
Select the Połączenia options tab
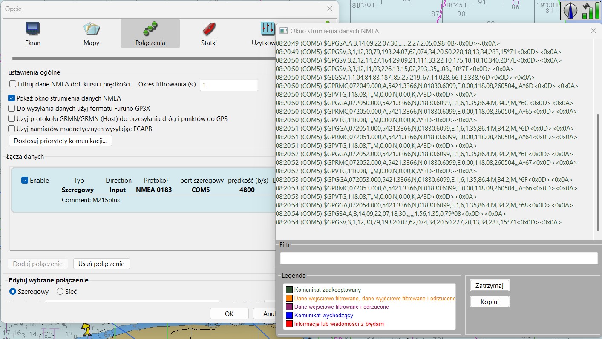[150, 34]
